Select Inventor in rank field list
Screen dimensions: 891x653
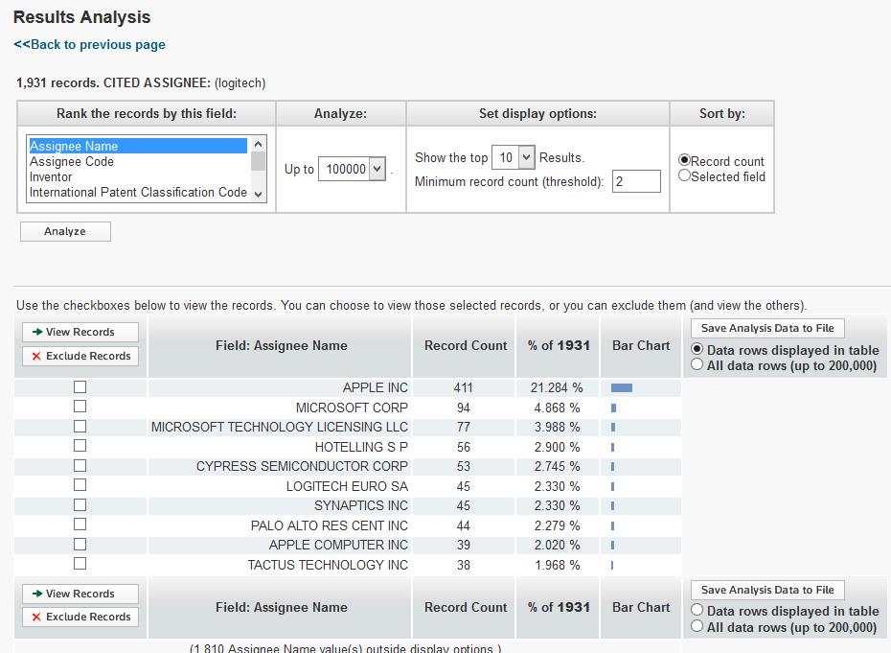tap(138, 176)
